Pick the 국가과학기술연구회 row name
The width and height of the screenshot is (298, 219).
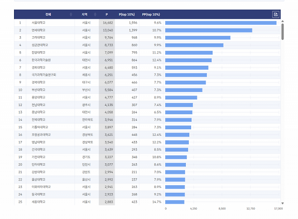coord(44,75)
